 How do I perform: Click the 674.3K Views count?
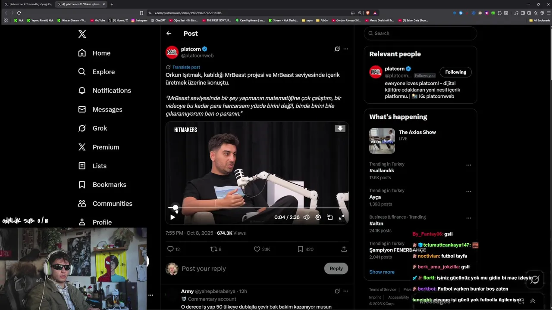(x=231, y=233)
